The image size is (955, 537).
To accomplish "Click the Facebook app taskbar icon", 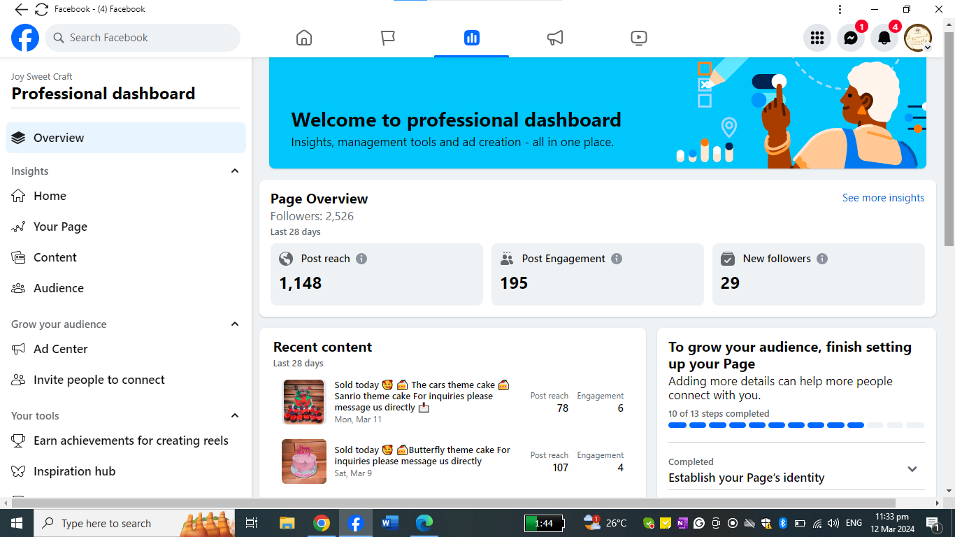I will pos(356,523).
